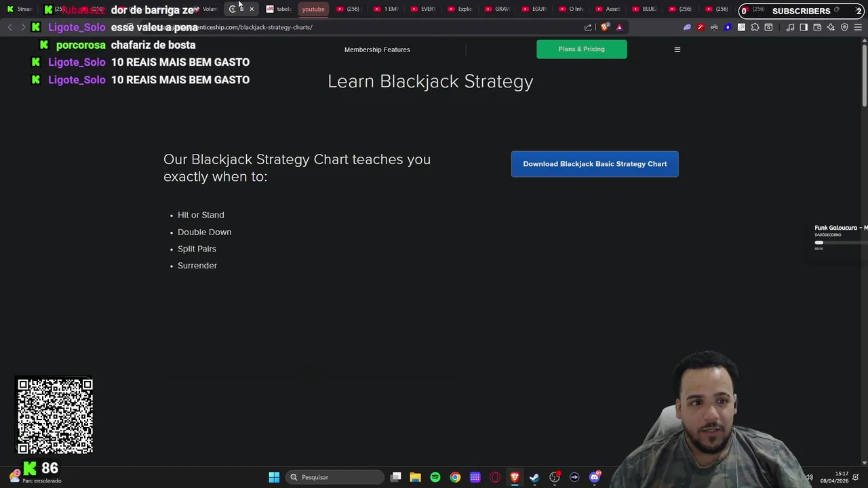Screen dimensions: 868x488
Task: Click the purple ghost extension icon
Action: point(687,27)
